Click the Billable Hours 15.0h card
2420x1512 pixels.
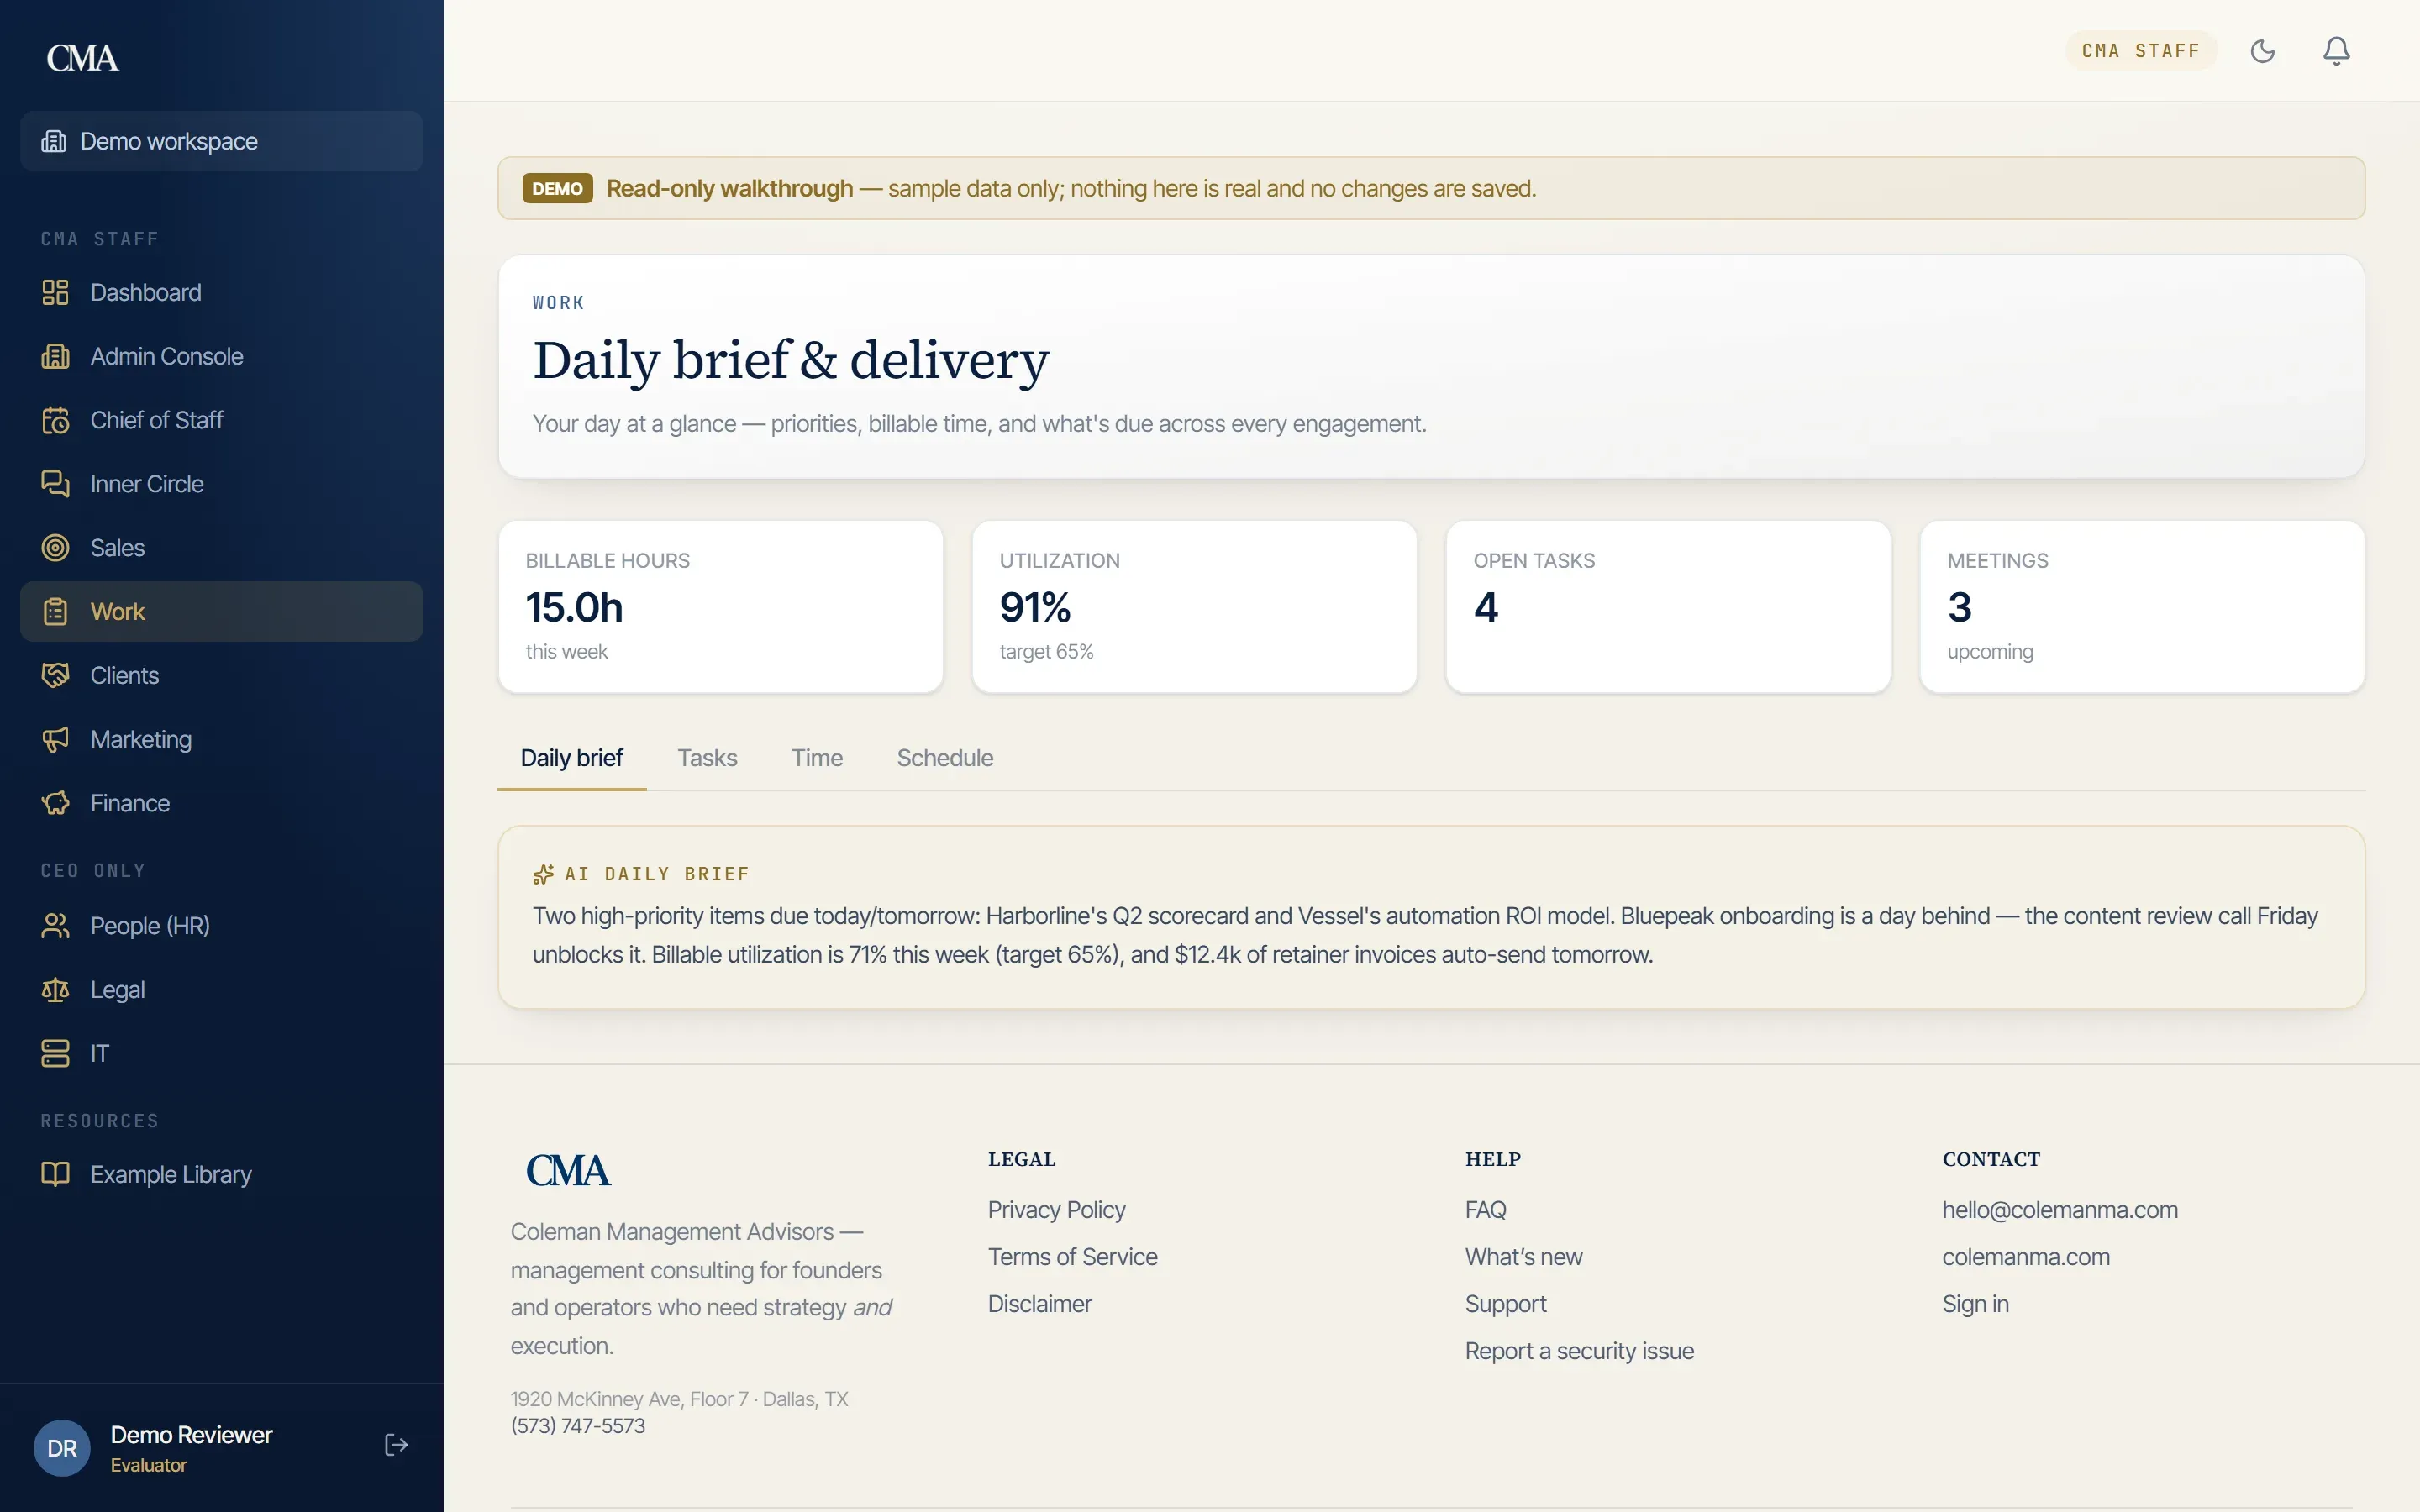720,606
